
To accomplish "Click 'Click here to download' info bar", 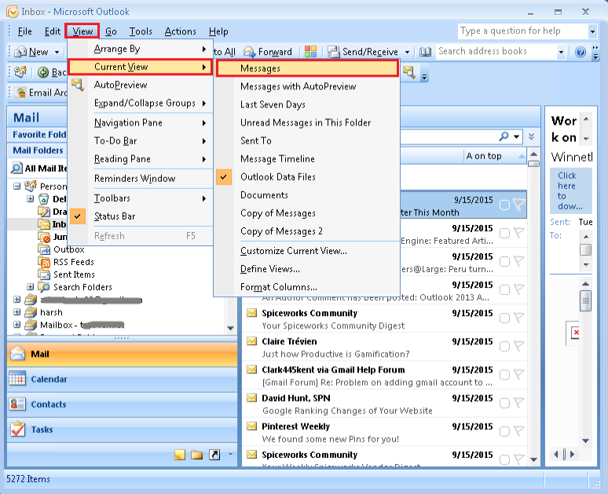I will tap(571, 191).
